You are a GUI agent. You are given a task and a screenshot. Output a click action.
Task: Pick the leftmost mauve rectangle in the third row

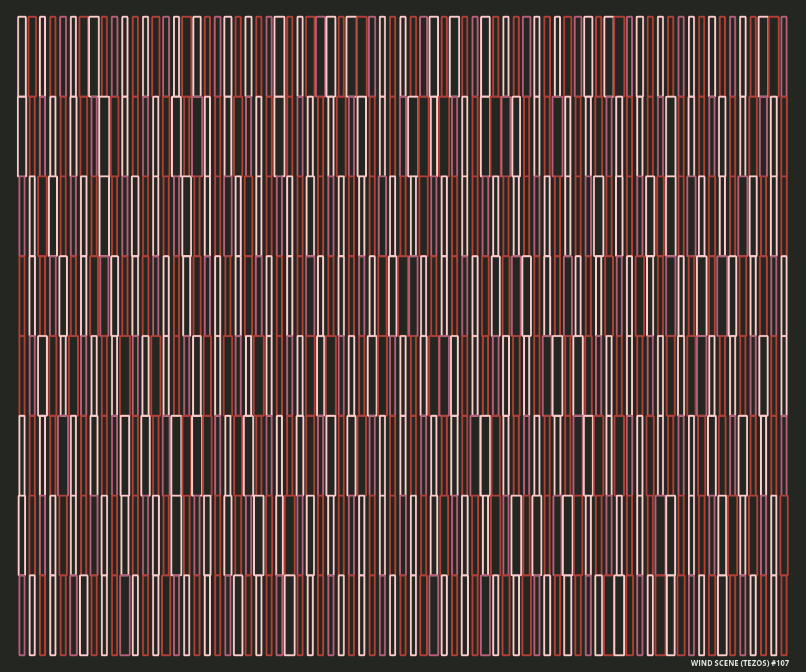point(22,216)
